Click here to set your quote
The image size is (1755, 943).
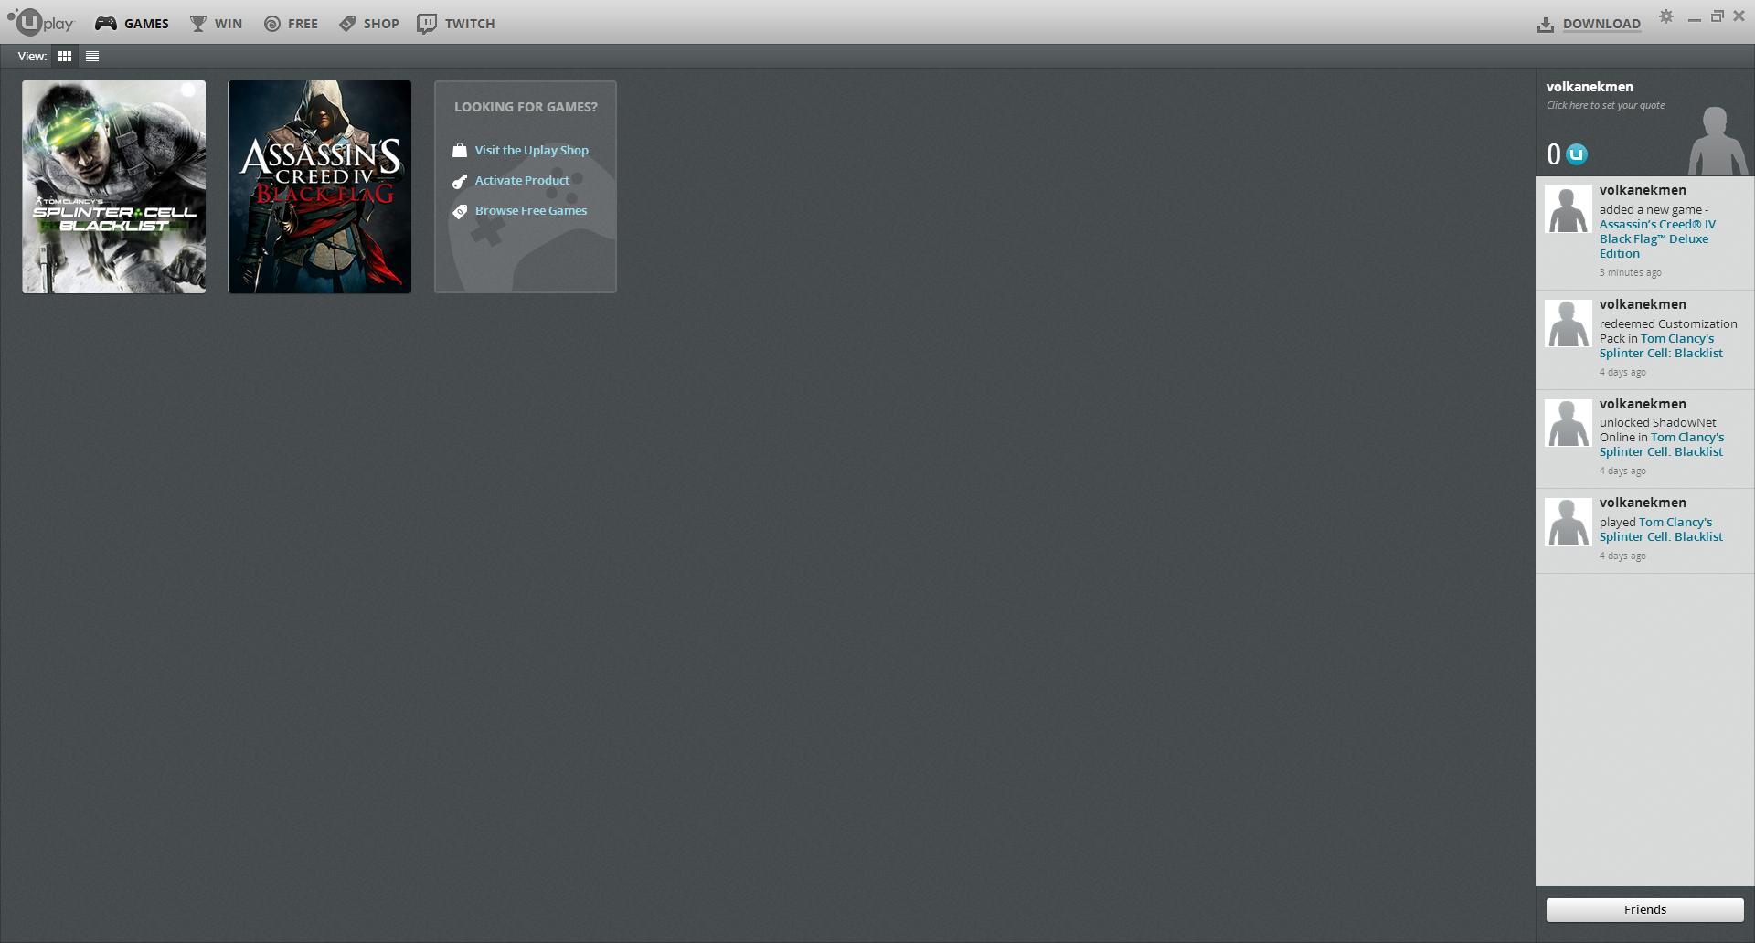coord(1605,105)
